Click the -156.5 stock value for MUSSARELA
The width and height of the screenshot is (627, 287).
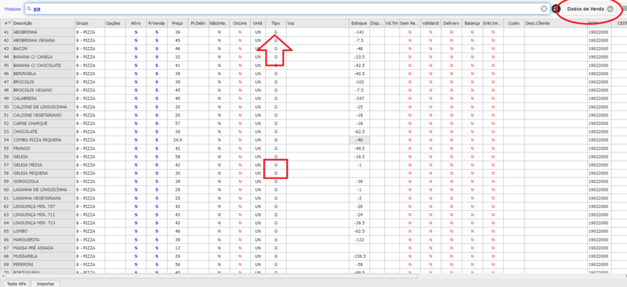coord(359,257)
